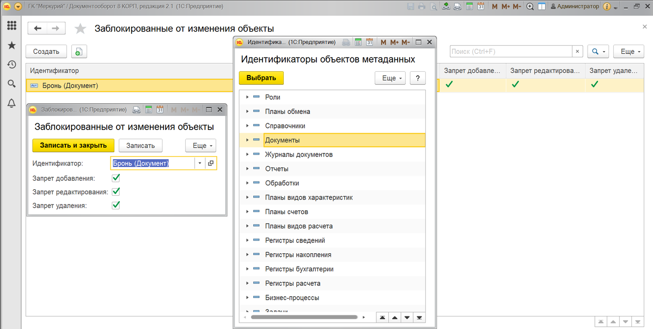The image size is (653, 329).
Task: Expand the Справочники tree node
Action: [247, 126]
